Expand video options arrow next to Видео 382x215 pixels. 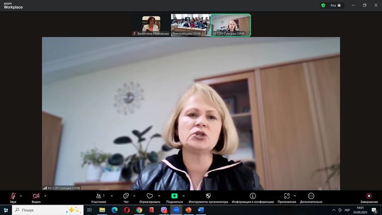(x=45, y=196)
